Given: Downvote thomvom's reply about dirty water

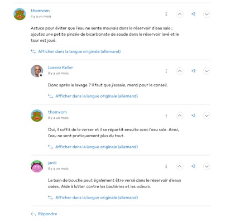Looking at the screenshot, I should click(207, 115).
